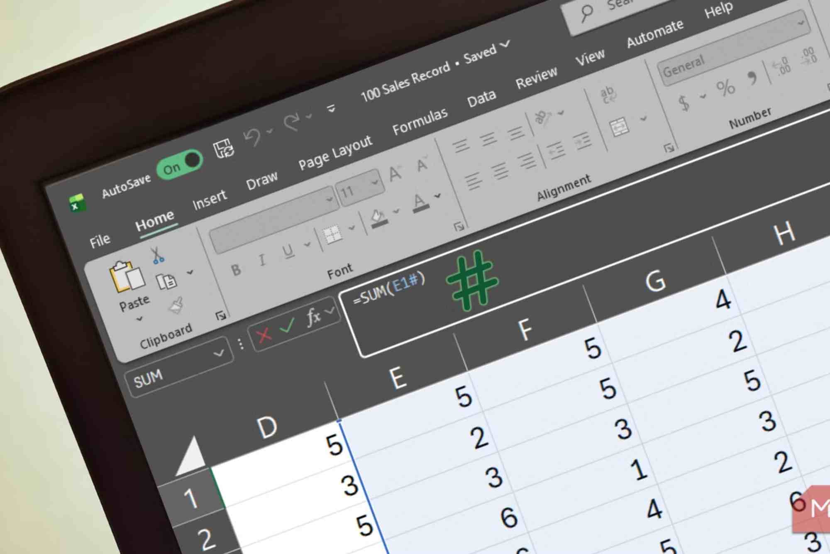Click the Borders icon
The height and width of the screenshot is (554, 830).
tap(332, 235)
